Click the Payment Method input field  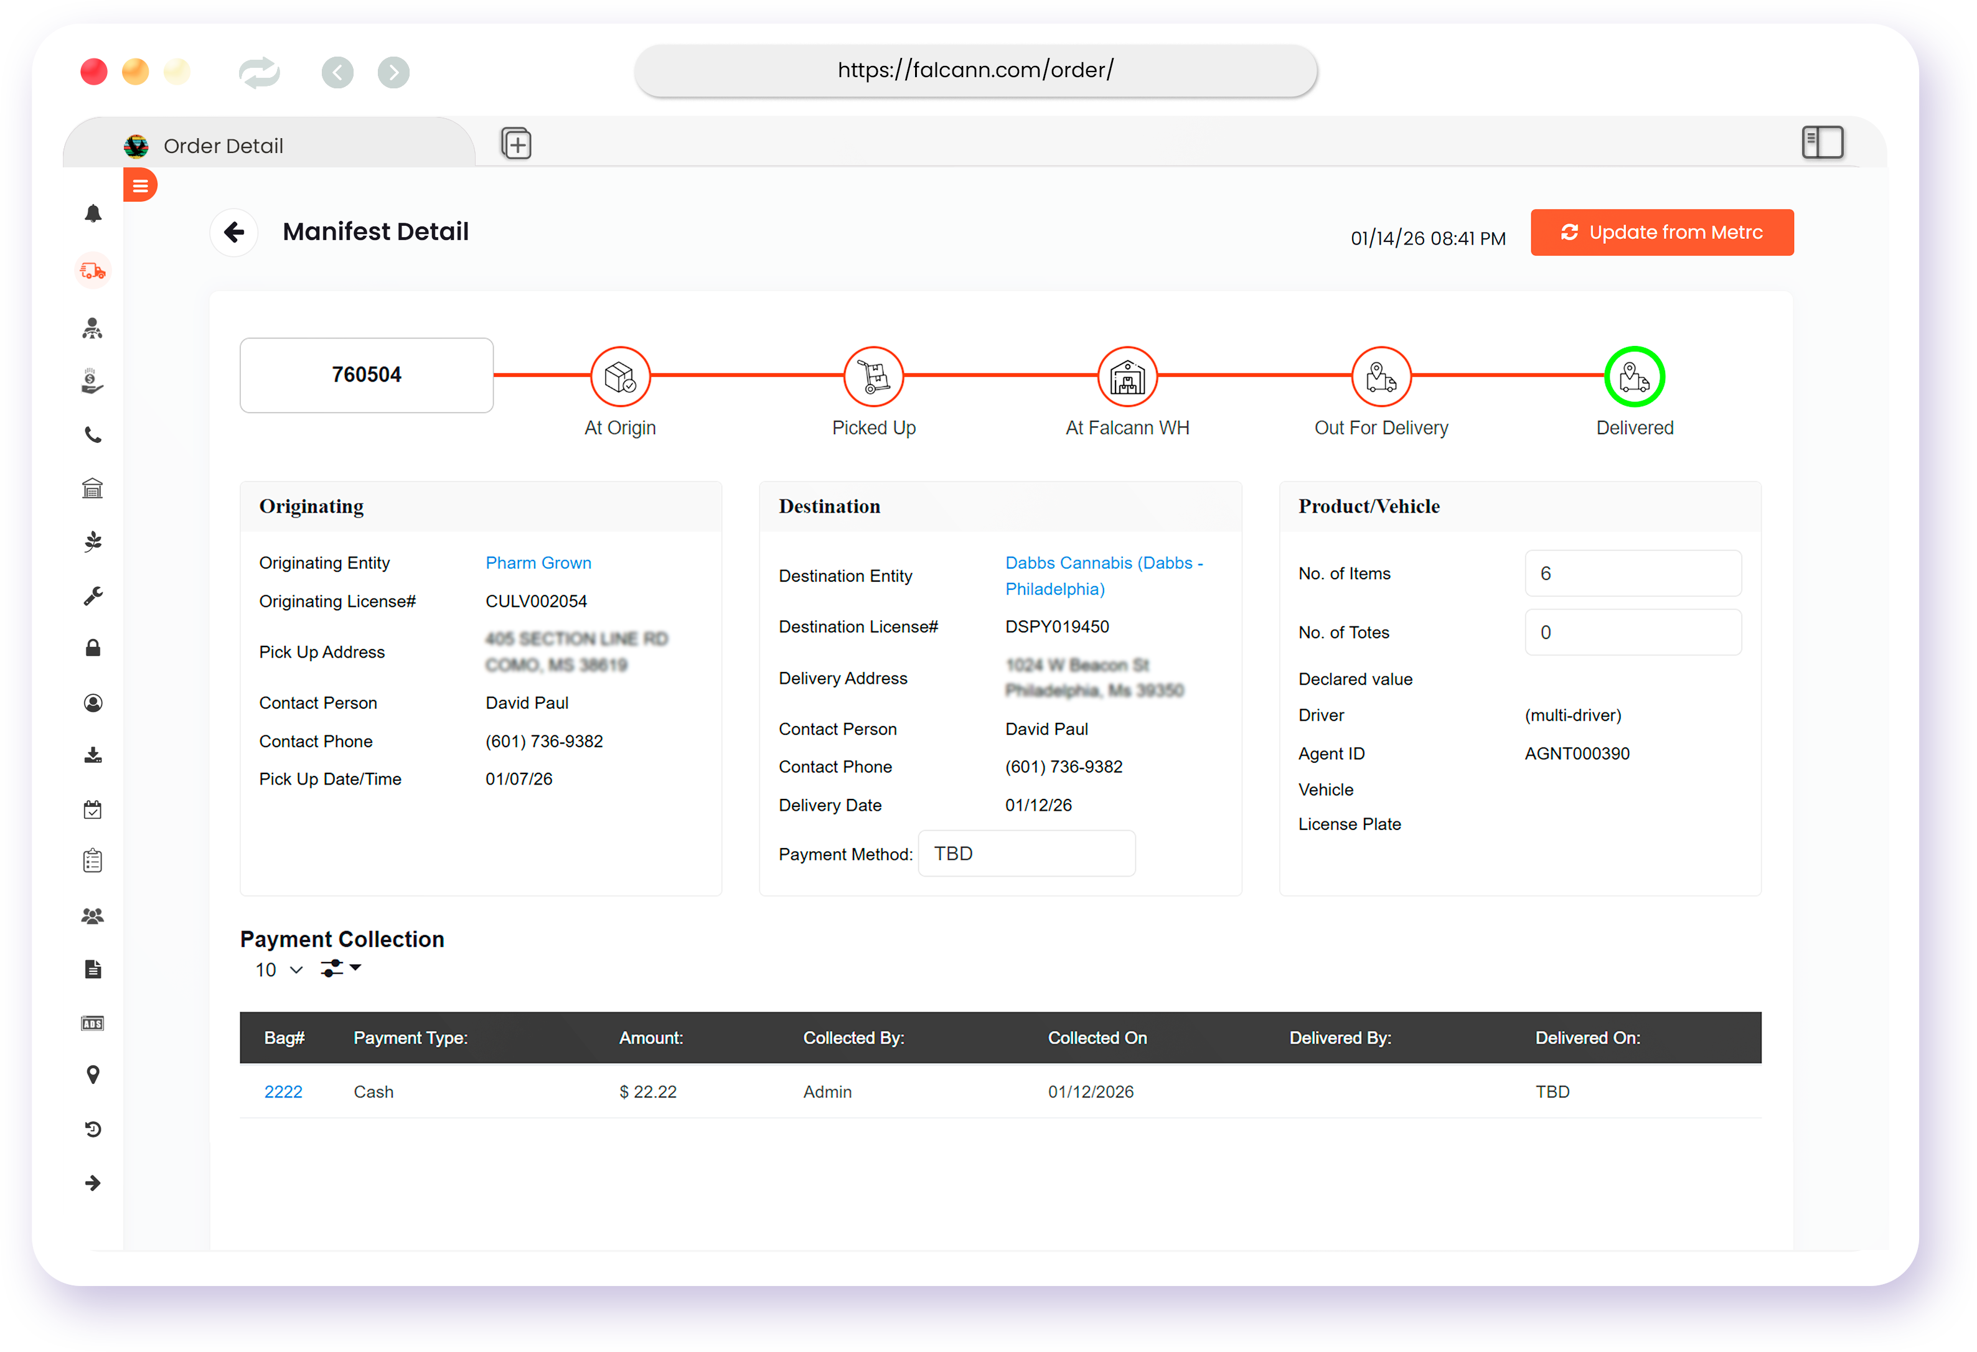coord(1026,854)
